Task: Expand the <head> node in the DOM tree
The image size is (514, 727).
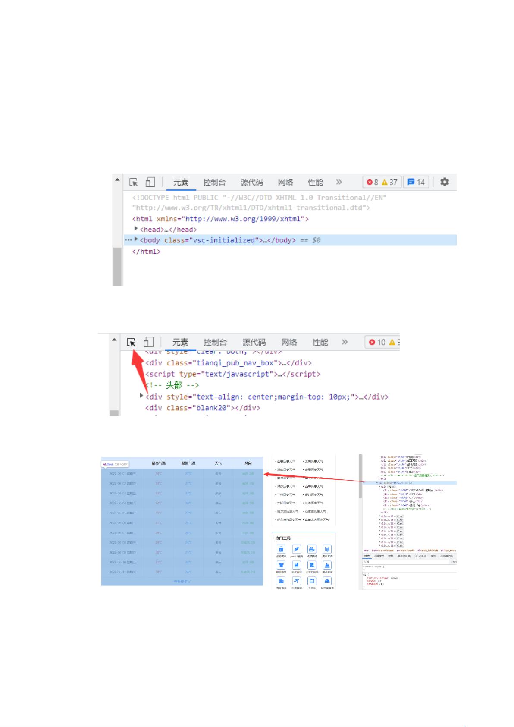Action: click(136, 229)
